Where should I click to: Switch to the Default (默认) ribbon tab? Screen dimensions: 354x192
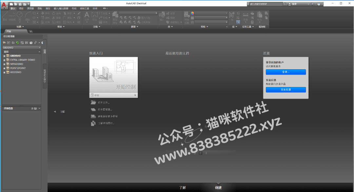(13, 8)
